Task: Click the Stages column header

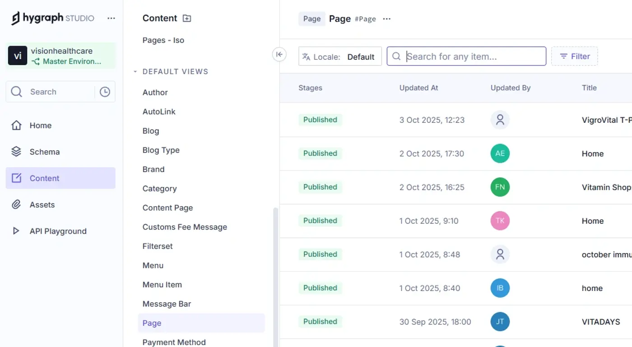Action: point(311,88)
